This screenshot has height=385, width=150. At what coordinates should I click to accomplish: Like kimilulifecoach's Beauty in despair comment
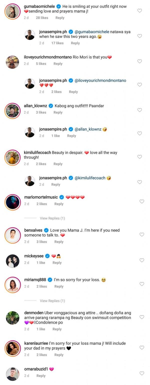140,157
